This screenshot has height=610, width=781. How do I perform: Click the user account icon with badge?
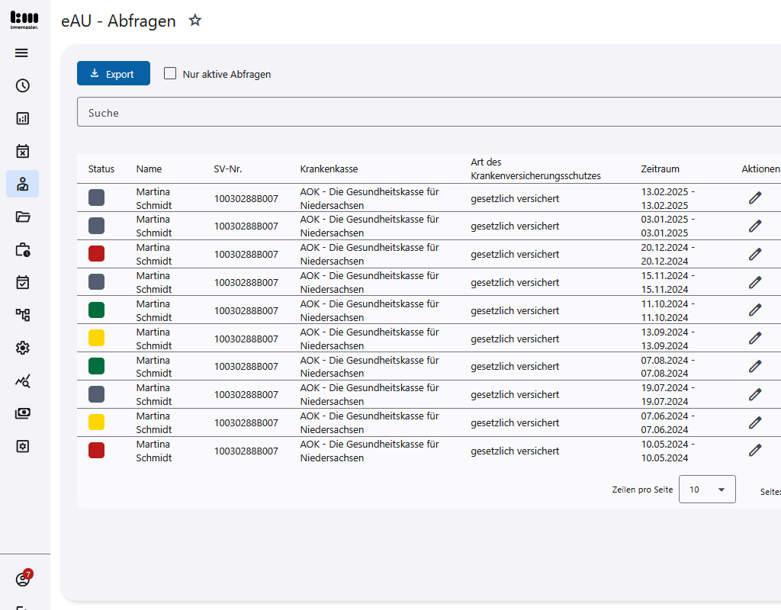tap(22, 579)
